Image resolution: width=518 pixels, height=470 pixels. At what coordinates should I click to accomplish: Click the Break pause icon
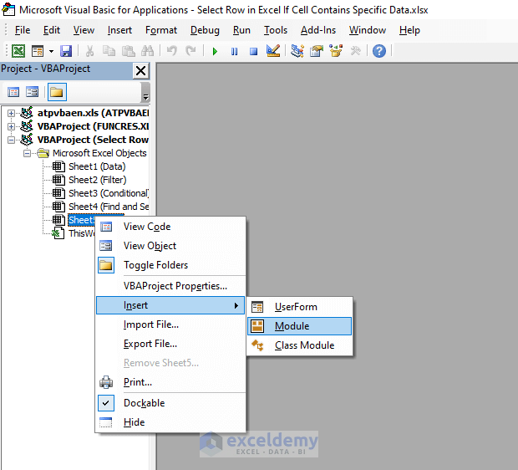(x=234, y=51)
